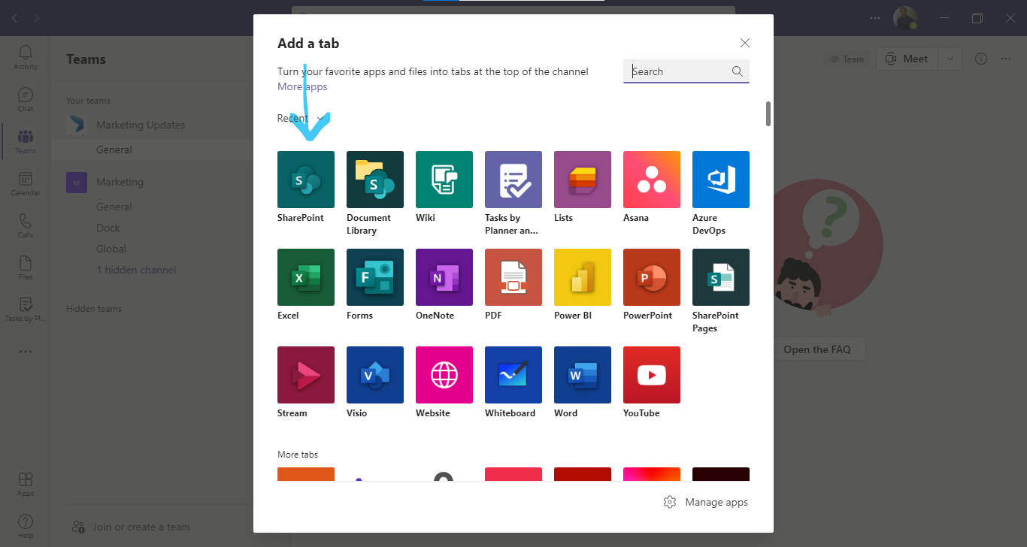This screenshot has width=1027, height=547.
Task: Open the Meet button dropdown arrow
Action: (x=950, y=58)
